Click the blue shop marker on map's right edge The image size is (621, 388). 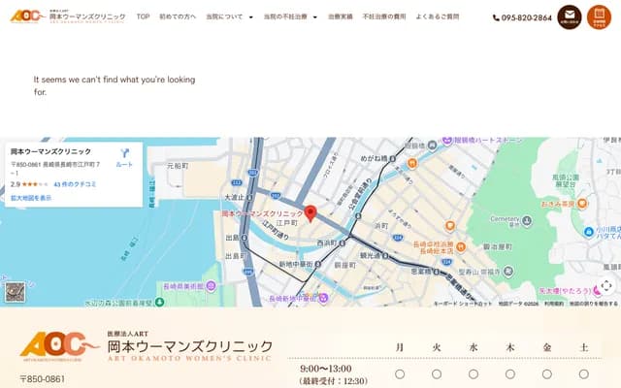(589, 231)
